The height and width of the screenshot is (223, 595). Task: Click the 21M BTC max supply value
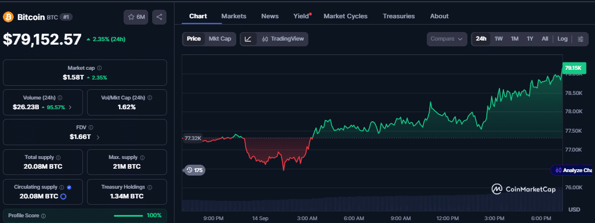(x=127, y=167)
